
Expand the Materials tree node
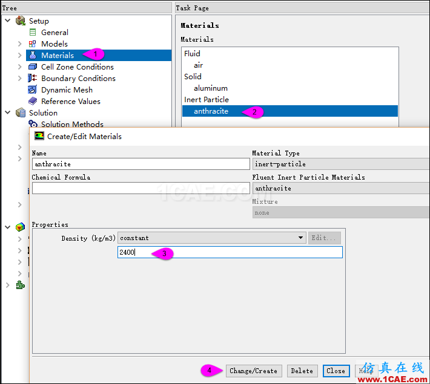(19, 55)
